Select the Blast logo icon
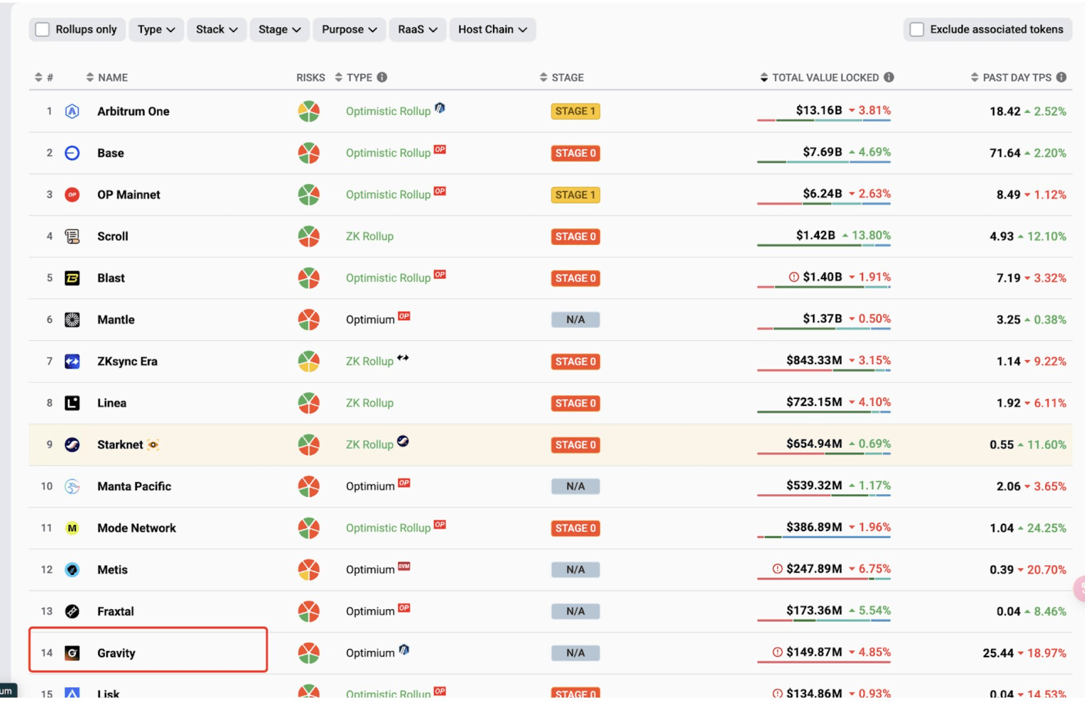1085x701 pixels. coord(72,278)
